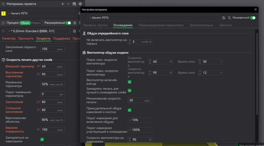Switch to the Охлаждение tab
Viewport: 264px width, 146px height.
click(123, 25)
